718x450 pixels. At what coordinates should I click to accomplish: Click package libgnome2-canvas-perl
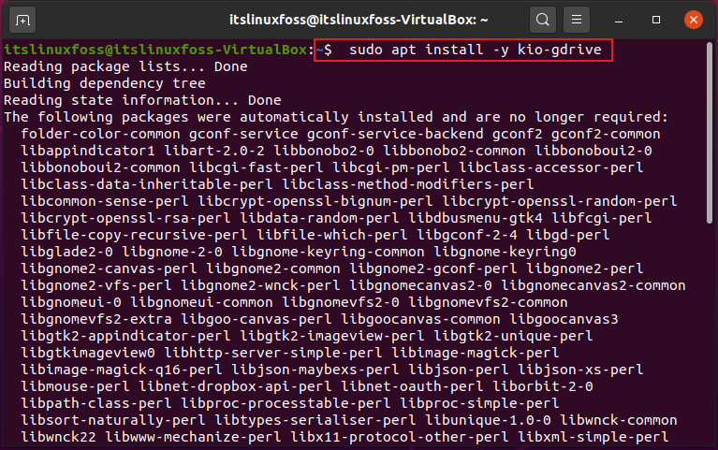pos(109,269)
